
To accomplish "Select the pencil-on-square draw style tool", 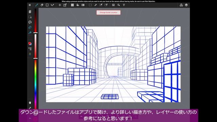I will pos(101,5).
